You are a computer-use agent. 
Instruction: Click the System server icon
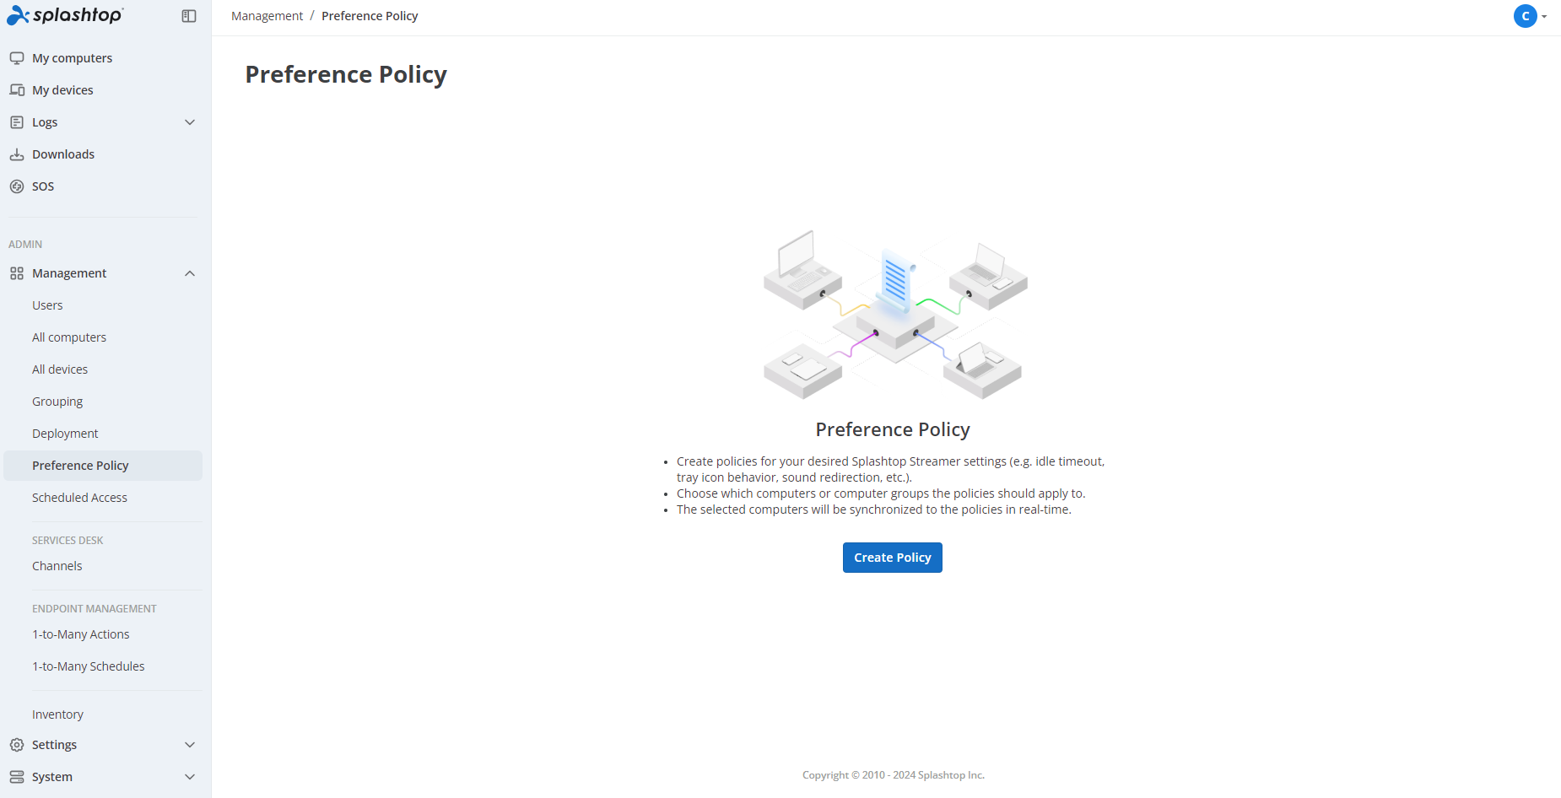(x=17, y=777)
